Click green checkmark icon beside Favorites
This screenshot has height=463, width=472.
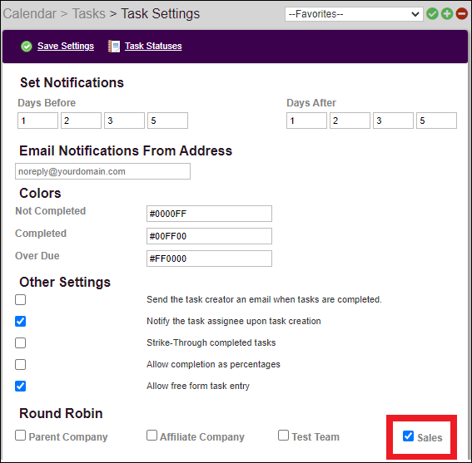(x=432, y=14)
